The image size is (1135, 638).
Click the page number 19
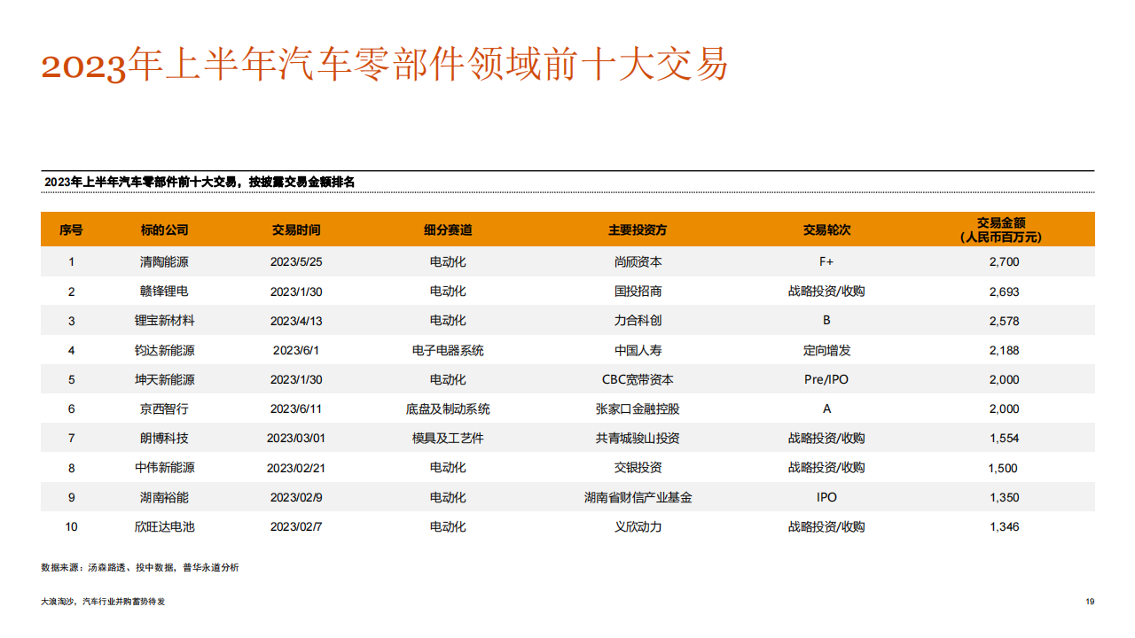[x=1090, y=602]
